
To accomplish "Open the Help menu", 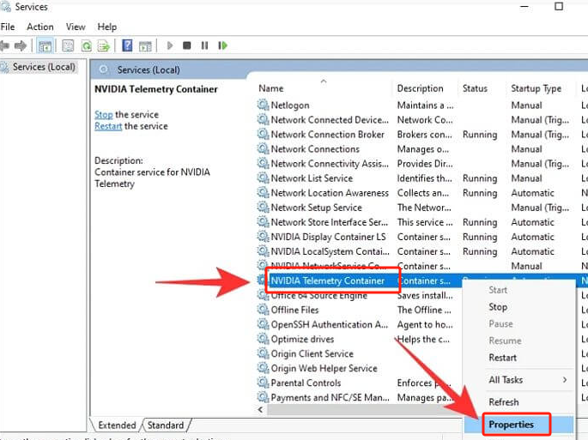I will pos(107,27).
